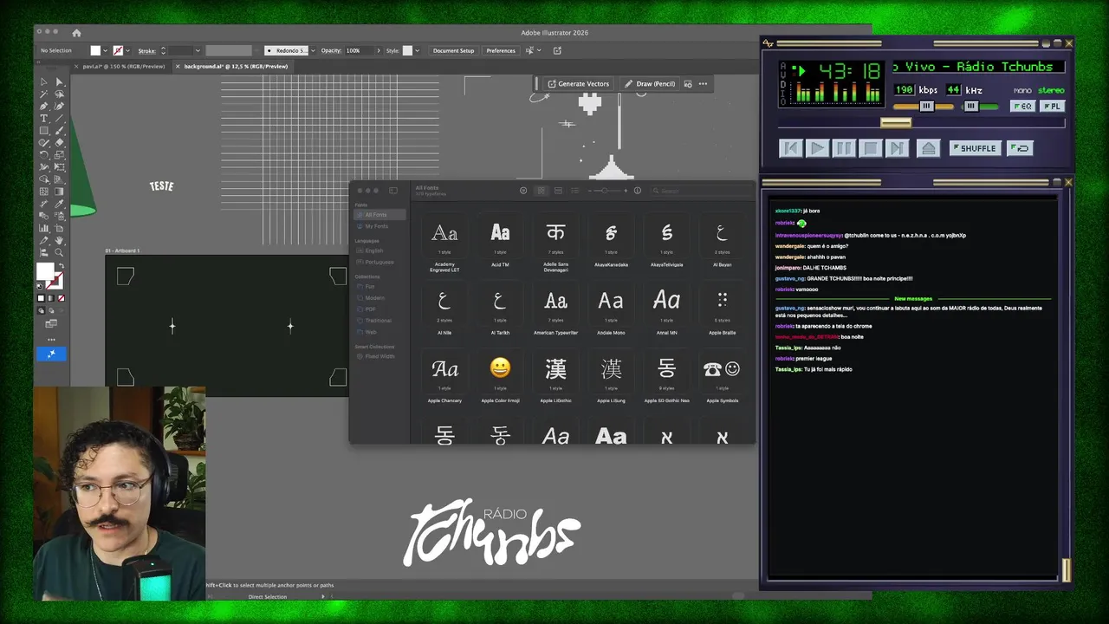
Task: Open Redondo brush definition dropdown
Action: click(x=313, y=50)
